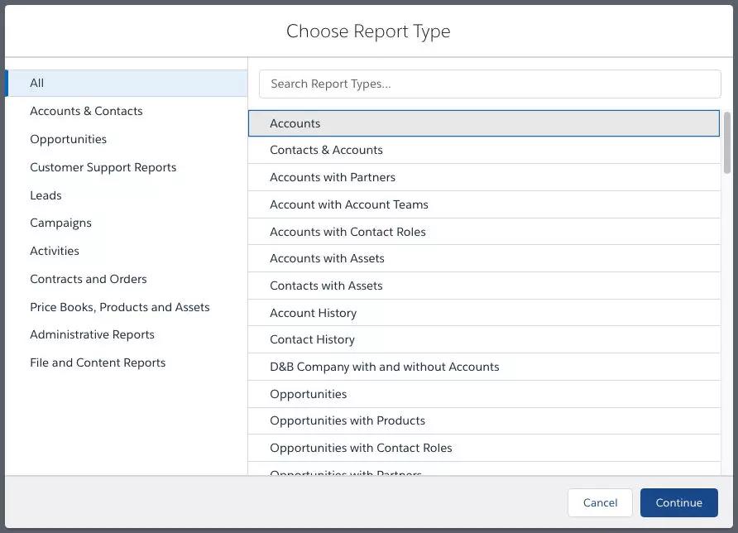Switch to Opportunities category in sidebar

(68, 139)
